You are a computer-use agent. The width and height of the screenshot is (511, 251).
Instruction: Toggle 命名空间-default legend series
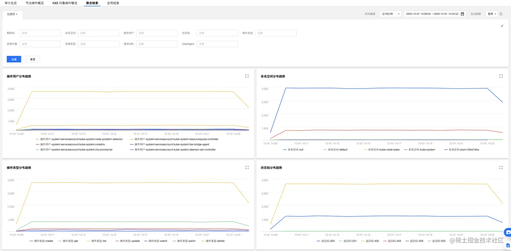[x=335, y=149]
